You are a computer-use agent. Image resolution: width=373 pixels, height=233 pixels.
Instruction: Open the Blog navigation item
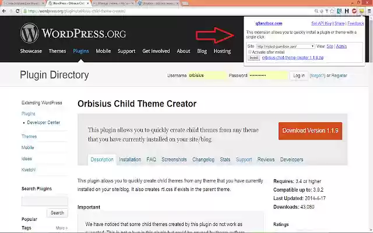(202, 51)
